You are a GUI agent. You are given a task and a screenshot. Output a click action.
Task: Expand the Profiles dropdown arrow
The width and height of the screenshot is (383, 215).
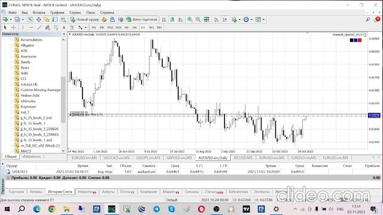[23, 20]
